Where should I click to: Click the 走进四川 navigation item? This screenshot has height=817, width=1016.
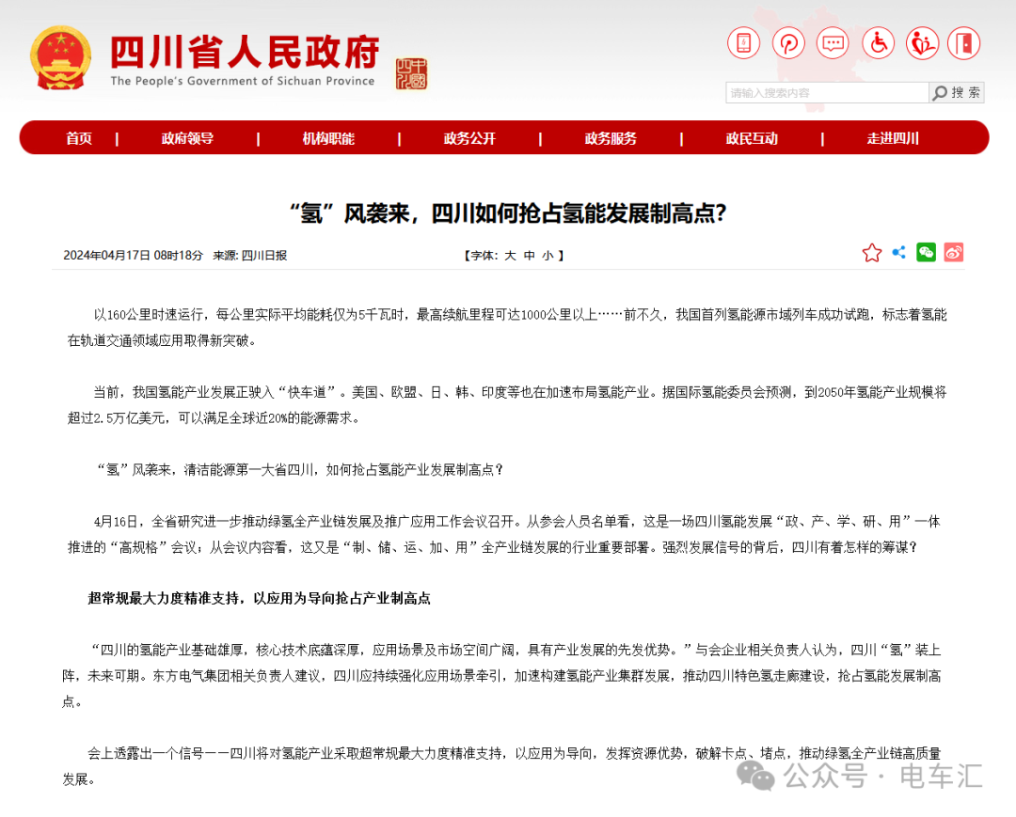point(892,138)
